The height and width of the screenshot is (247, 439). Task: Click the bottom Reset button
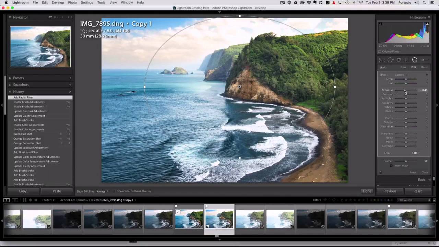pos(417,191)
